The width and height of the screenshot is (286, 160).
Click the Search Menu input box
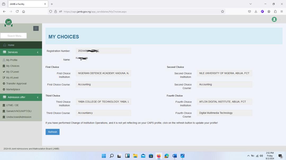(14, 36)
